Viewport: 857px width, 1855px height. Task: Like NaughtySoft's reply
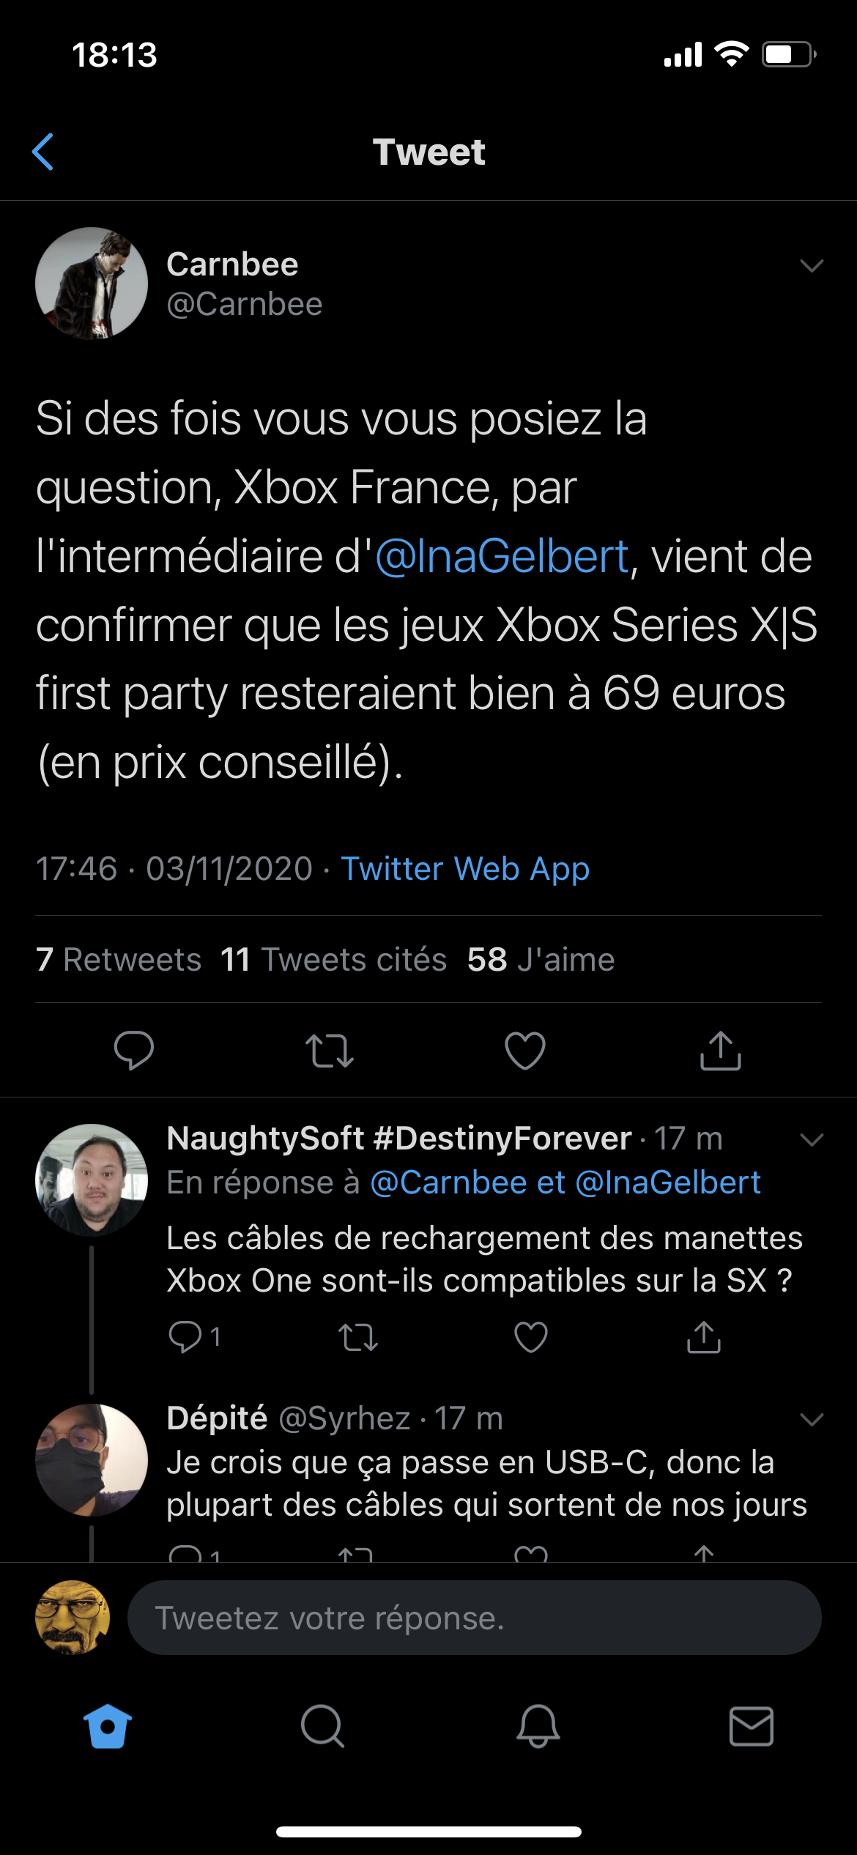(x=531, y=1337)
